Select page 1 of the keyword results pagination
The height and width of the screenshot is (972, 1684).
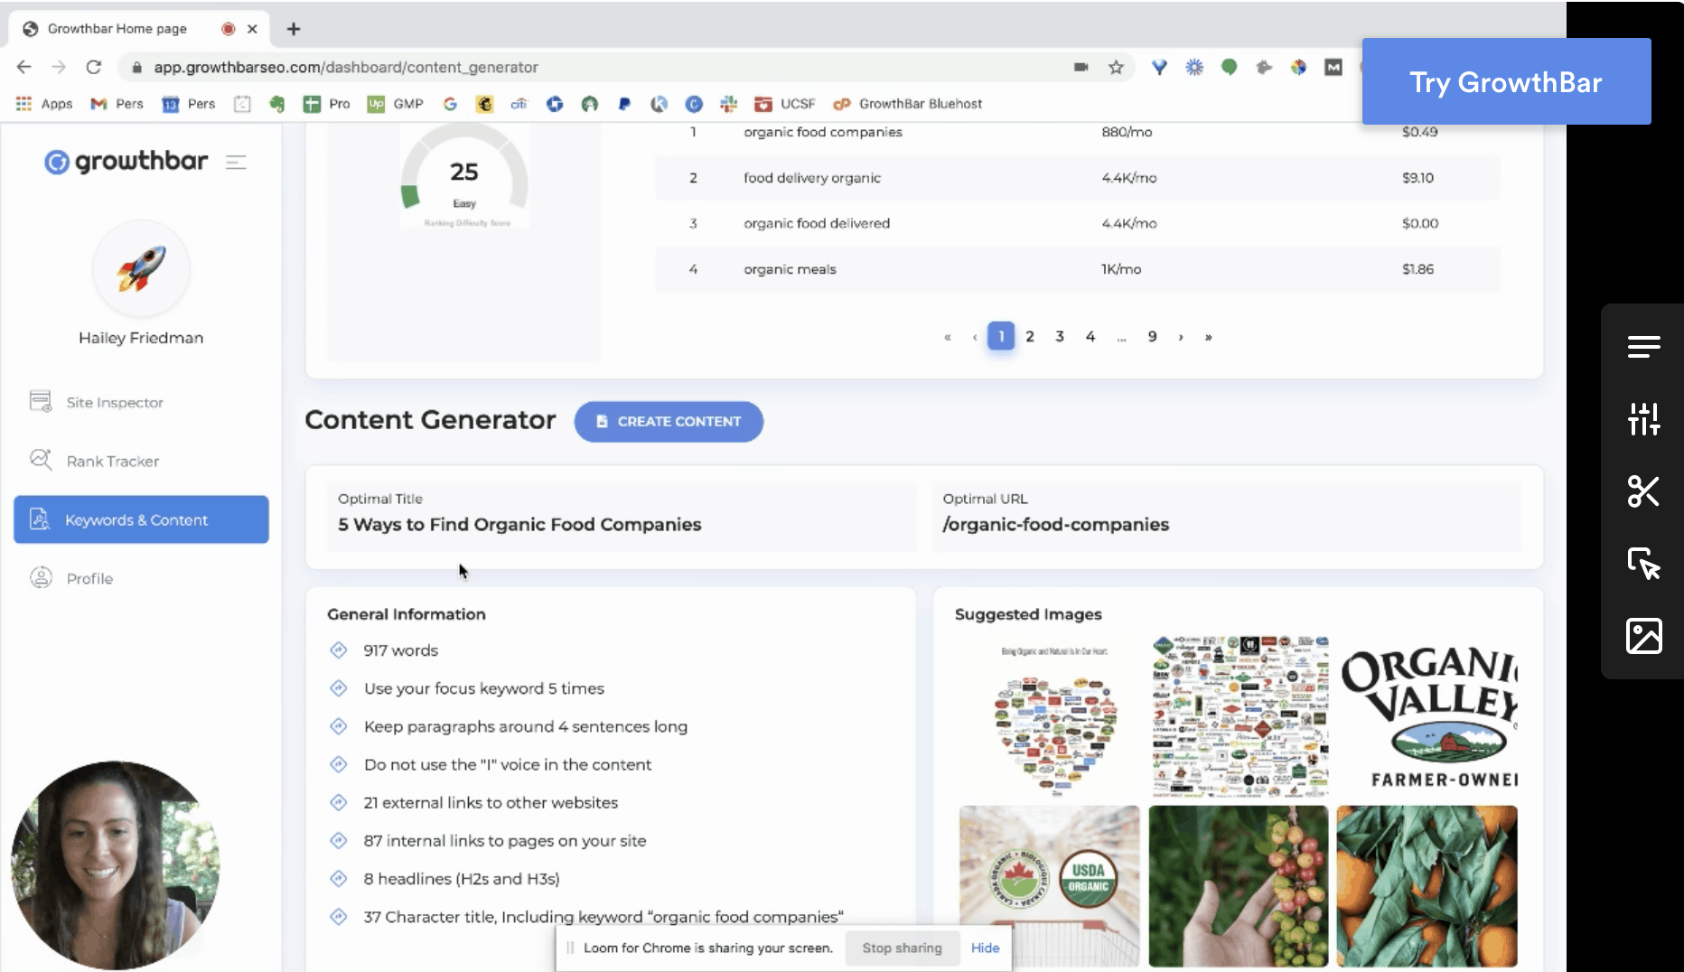[x=1001, y=335]
